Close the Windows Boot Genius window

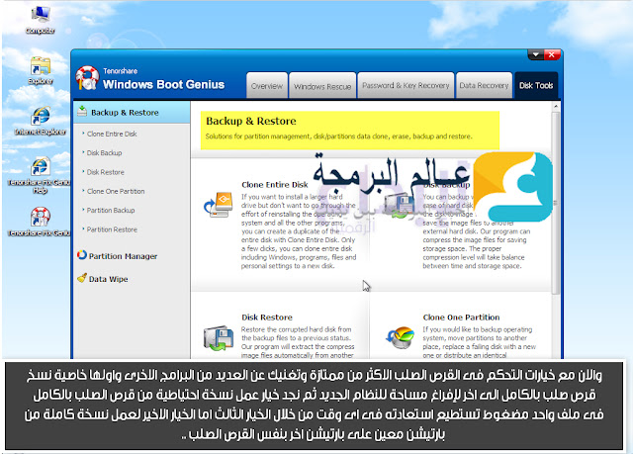(x=552, y=54)
